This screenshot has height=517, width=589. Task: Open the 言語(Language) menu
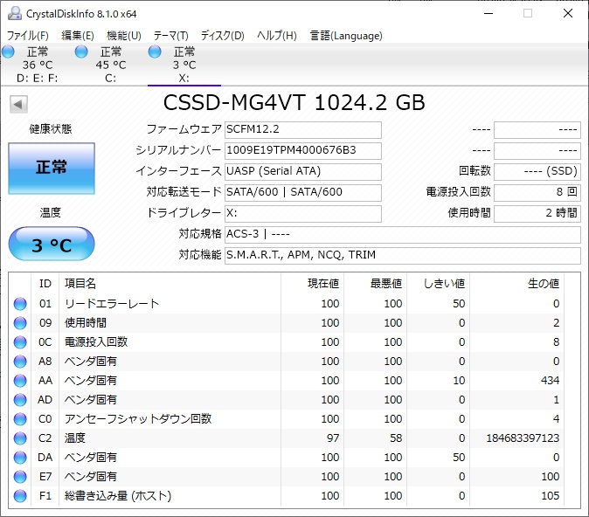point(346,36)
